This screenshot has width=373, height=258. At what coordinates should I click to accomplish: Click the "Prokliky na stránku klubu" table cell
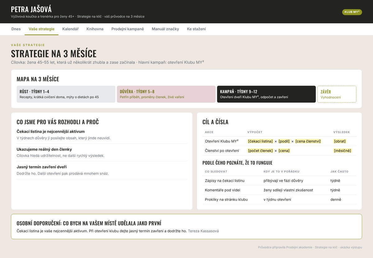point(226,199)
